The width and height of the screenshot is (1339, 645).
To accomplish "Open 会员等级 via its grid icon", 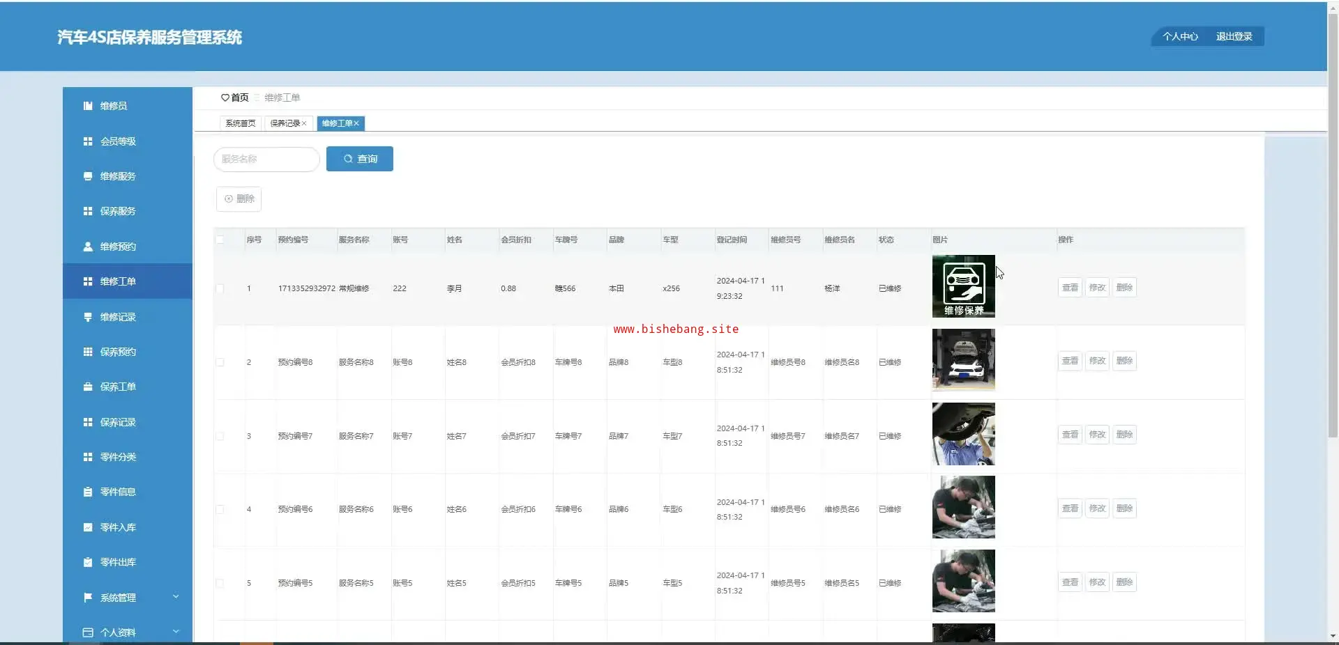I will [88, 141].
